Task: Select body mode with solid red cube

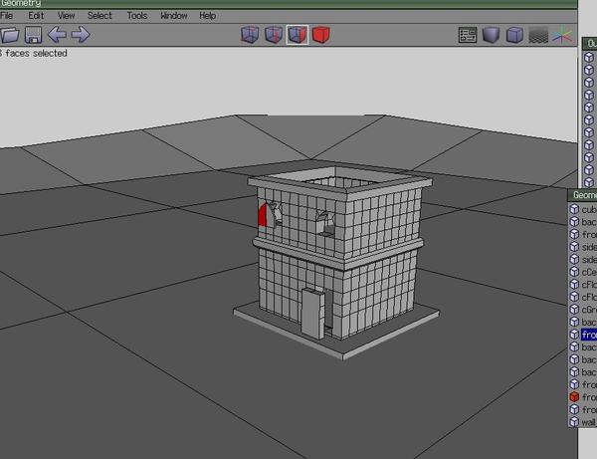Action: (321, 35)
